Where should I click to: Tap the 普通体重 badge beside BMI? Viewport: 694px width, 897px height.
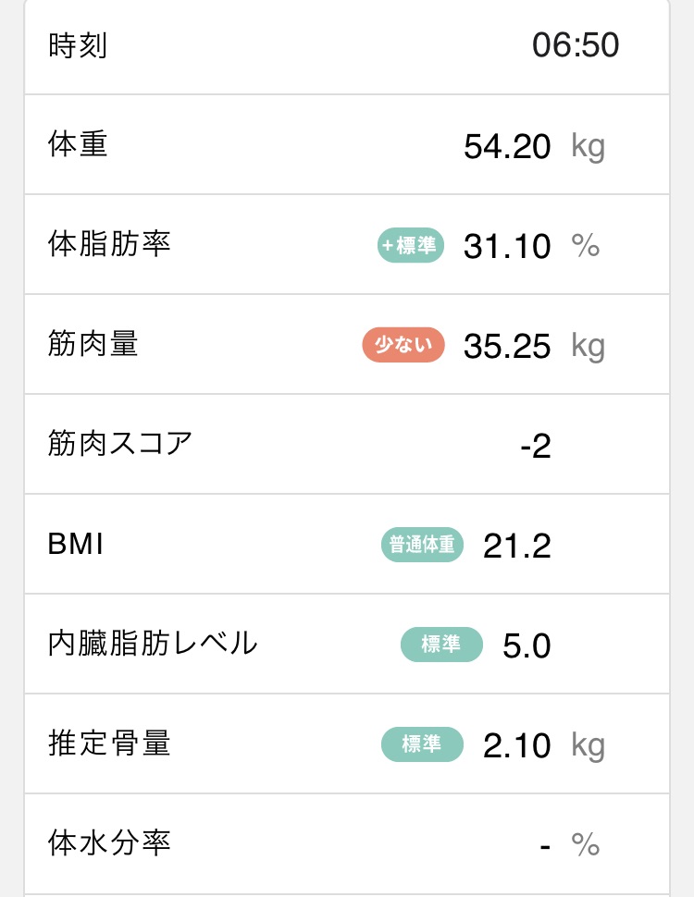[x=422, y=545]
